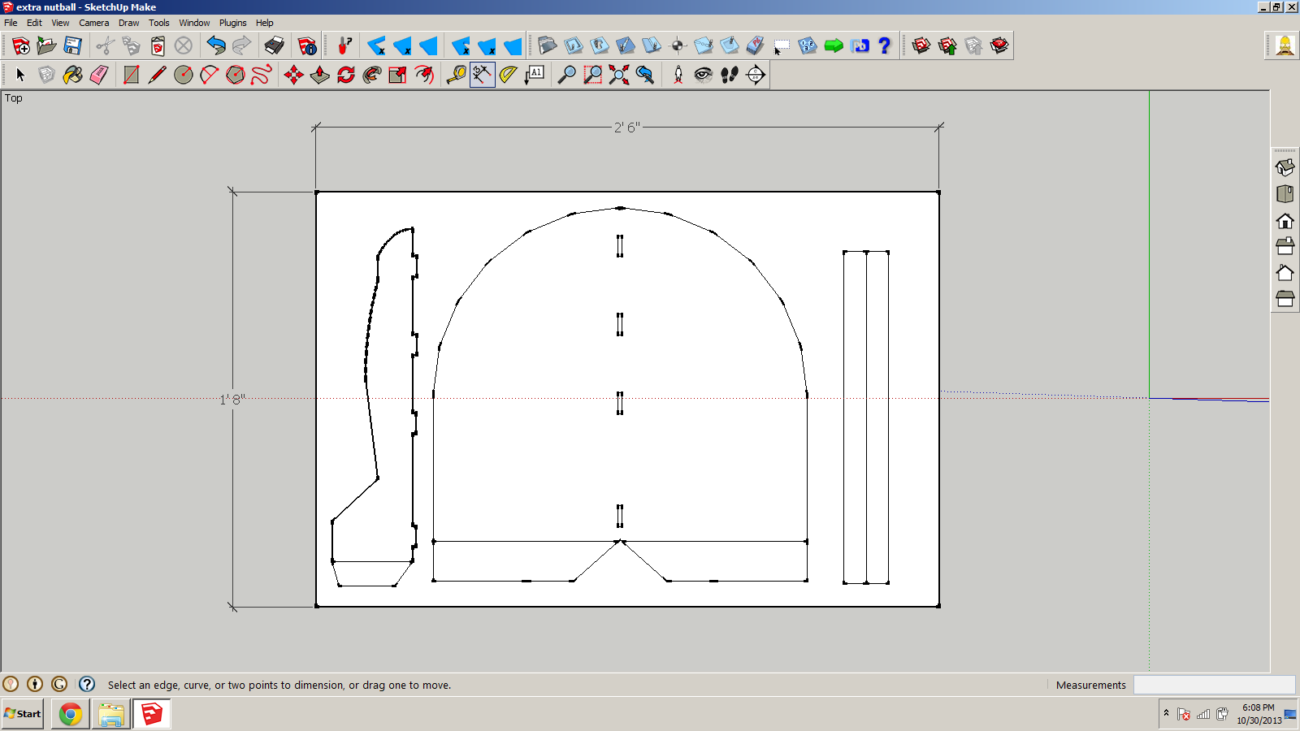Activate the Push/Pull tool
The width and height of the screenshot is (1300, 731).
tap(320, 75)
